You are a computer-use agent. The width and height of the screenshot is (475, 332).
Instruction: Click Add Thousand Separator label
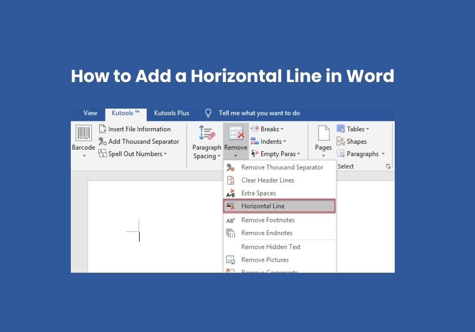point(143,141)
